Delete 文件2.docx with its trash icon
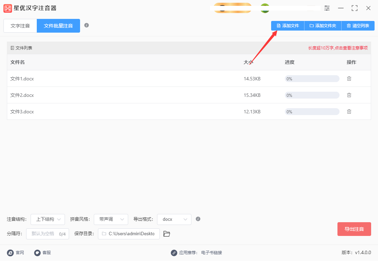 point(349,95)
